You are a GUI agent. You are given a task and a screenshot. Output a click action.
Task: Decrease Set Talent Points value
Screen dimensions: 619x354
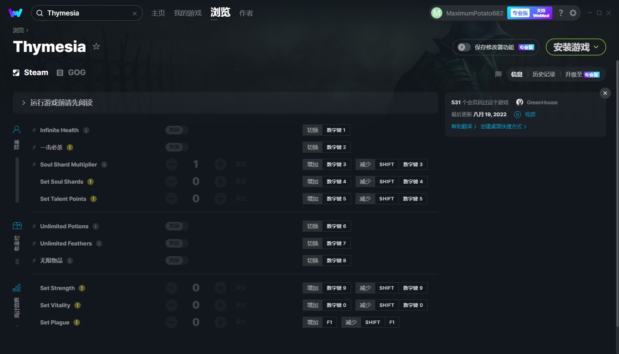tap(171, 199)
